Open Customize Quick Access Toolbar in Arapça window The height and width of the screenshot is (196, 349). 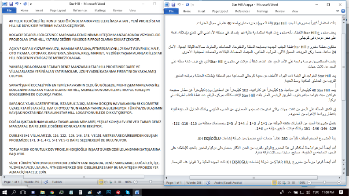[193, 4]
